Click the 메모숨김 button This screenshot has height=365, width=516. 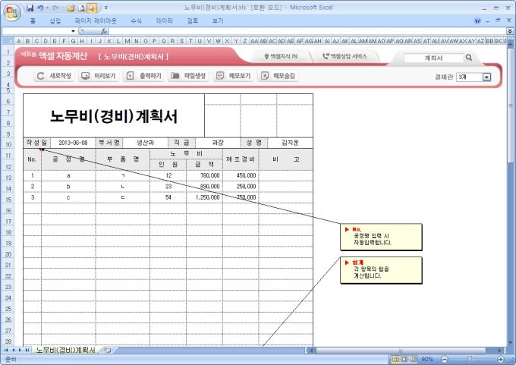coord(278,76)
